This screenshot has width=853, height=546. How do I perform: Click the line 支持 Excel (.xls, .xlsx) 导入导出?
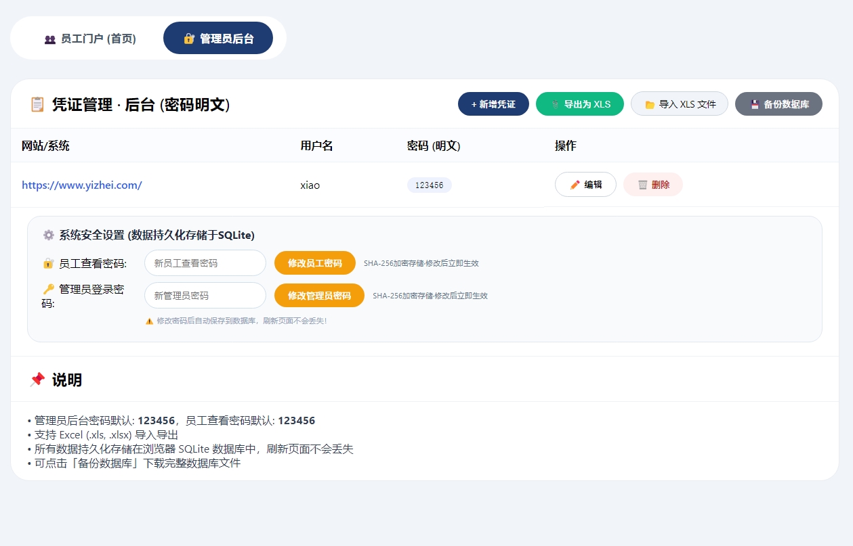pyautogui.click(x=103, y=434)
